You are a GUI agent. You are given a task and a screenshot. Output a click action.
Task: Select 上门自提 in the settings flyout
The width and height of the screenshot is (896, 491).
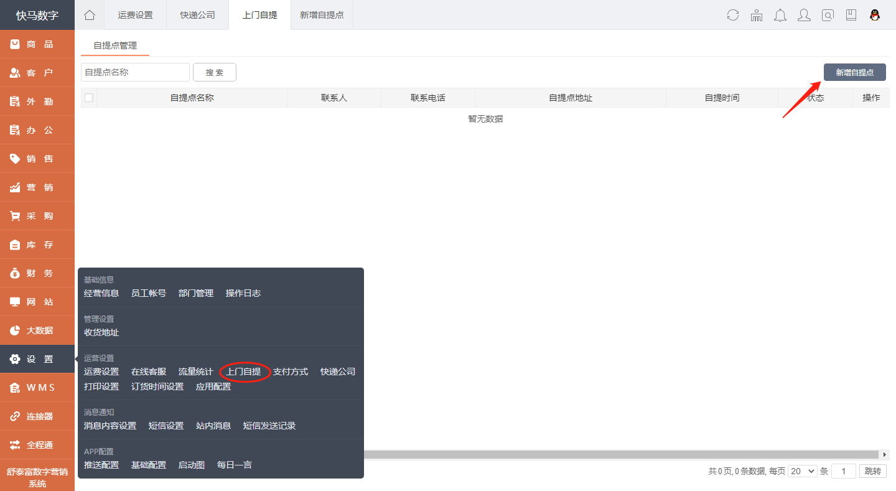[244, 372]
